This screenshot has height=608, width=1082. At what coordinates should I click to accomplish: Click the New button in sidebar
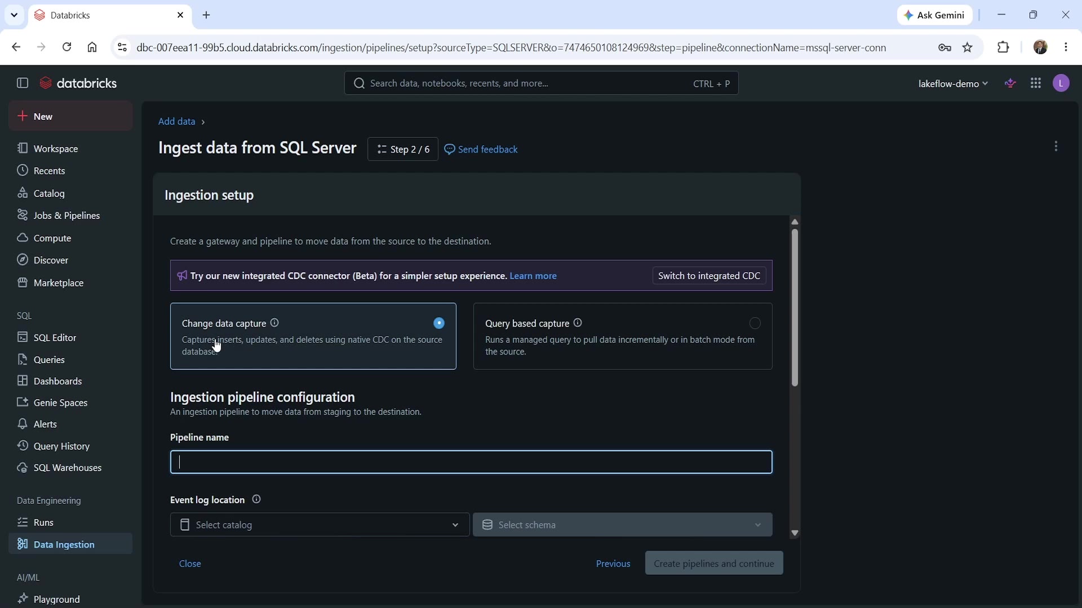coord(70,116)
